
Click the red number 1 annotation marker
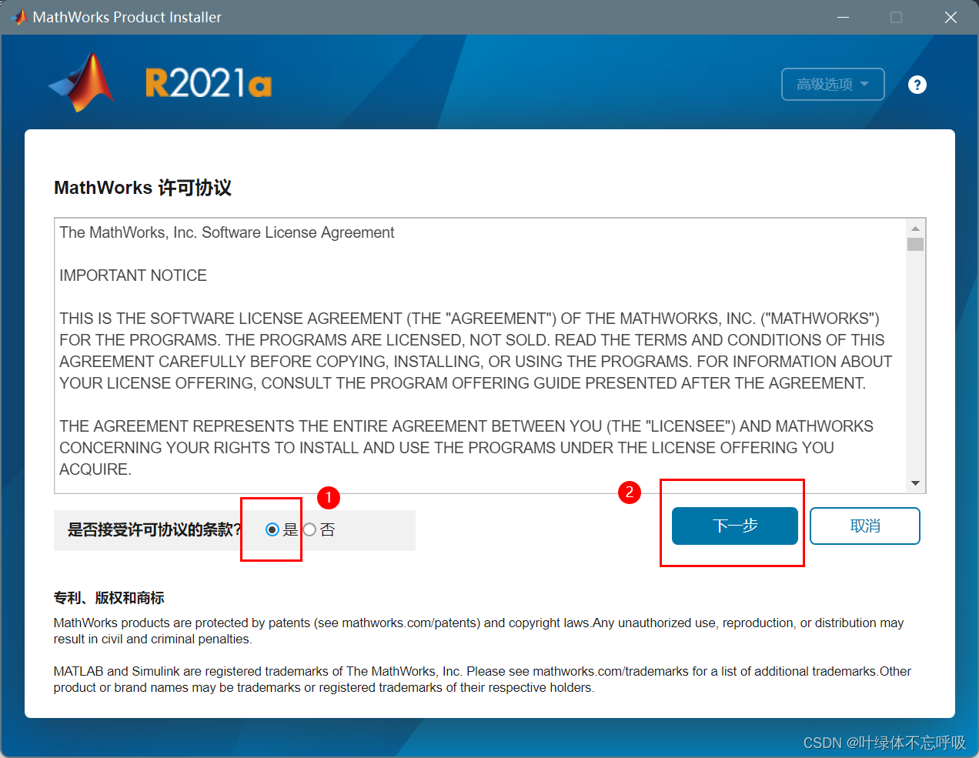[329, 498]
